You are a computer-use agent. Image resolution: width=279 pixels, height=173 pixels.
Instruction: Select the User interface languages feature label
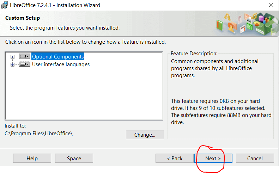[61, 64]
